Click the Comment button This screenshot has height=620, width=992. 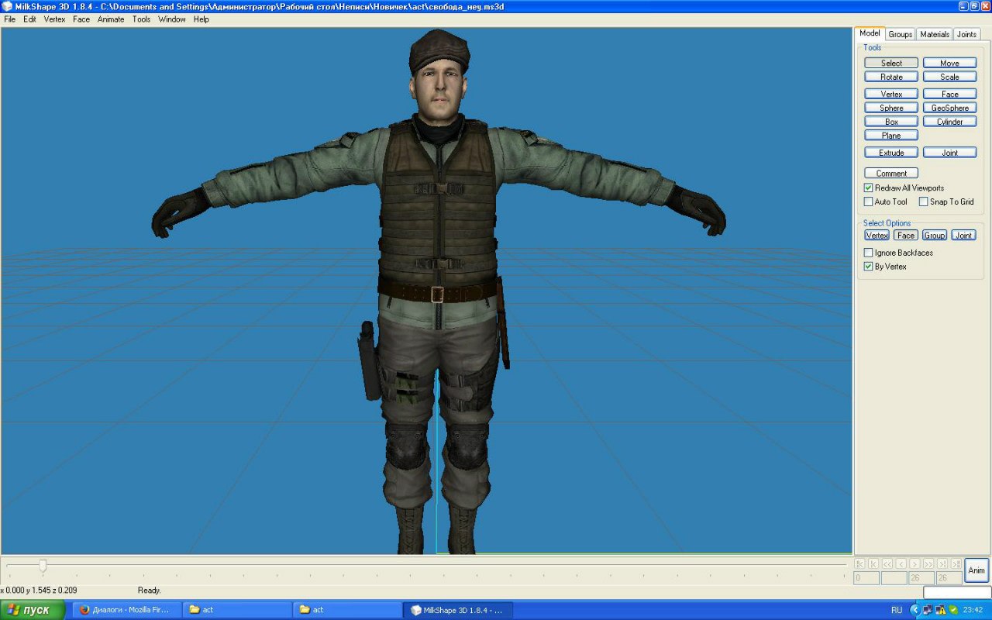point(891,174)
